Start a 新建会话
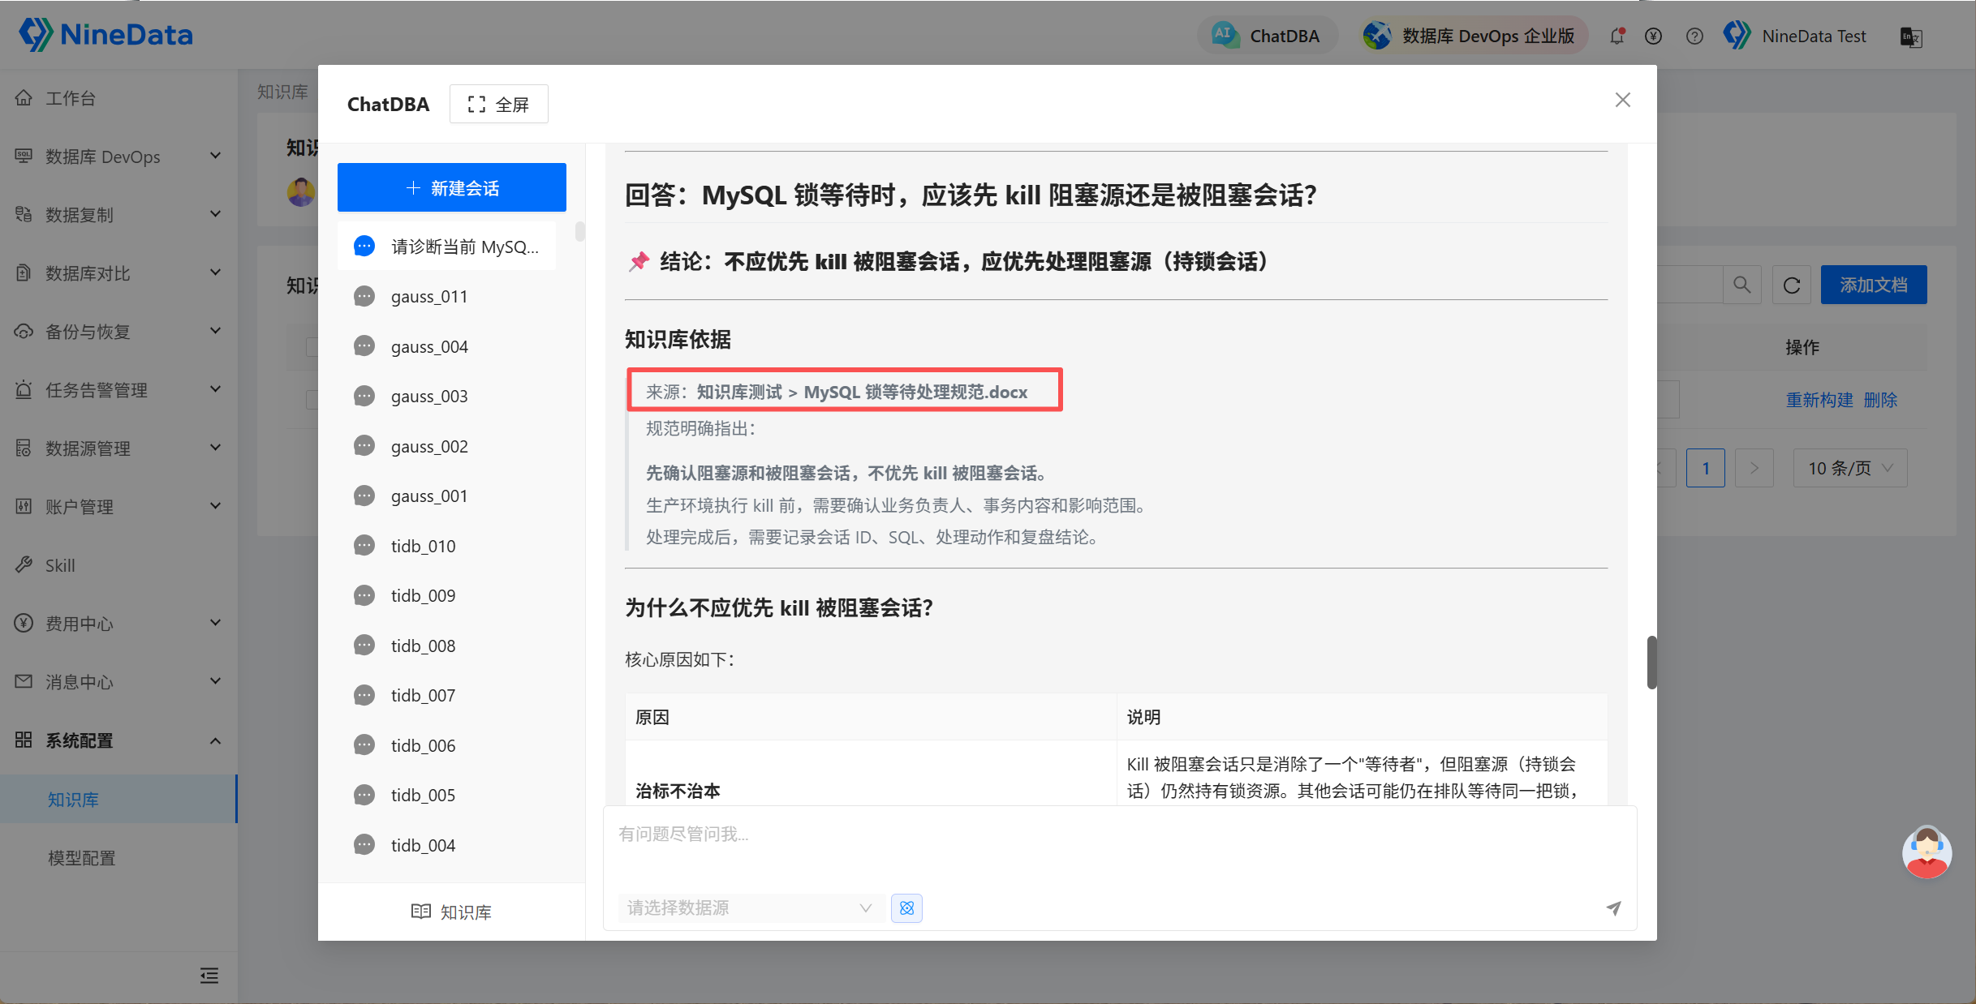 click(x=452, y=187)
